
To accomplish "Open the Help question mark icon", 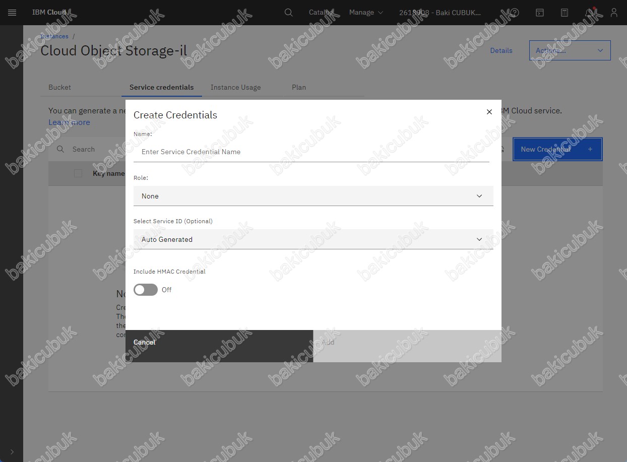I will tap(514, 13).
